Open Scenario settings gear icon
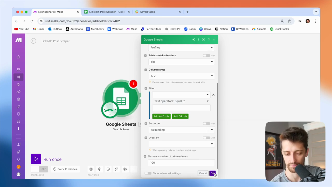This screenshot has width=332, height=187. tap(100, 169)
